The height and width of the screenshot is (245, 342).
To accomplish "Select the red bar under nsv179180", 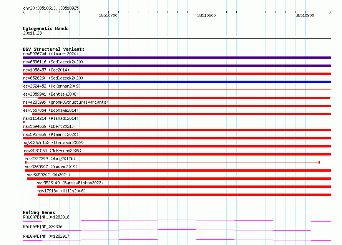I will point(184,195).
